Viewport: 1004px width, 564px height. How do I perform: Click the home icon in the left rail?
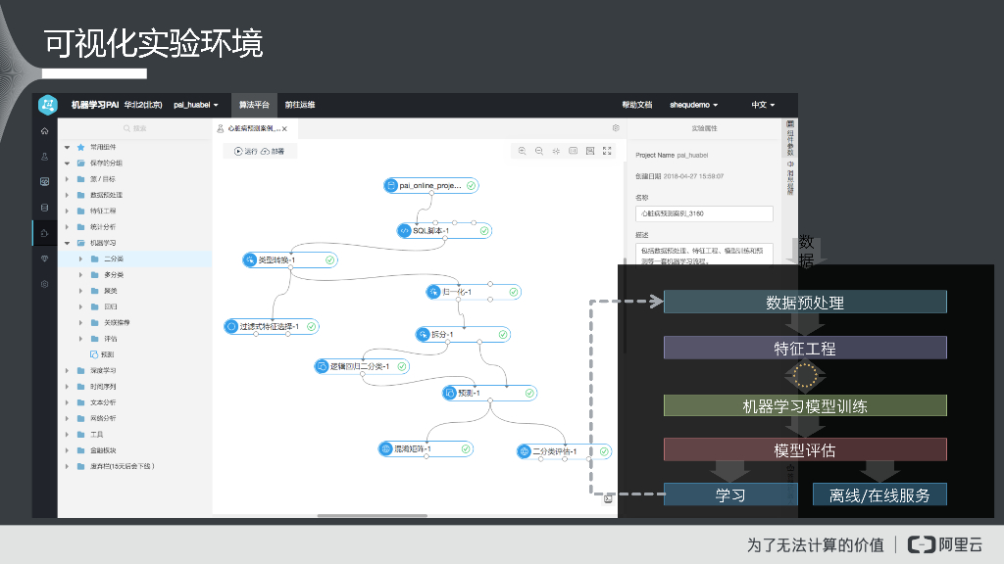(44, 129)
